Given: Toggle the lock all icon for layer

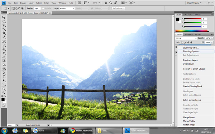Looking at the screenshot, I should click(x=191, y=43).
